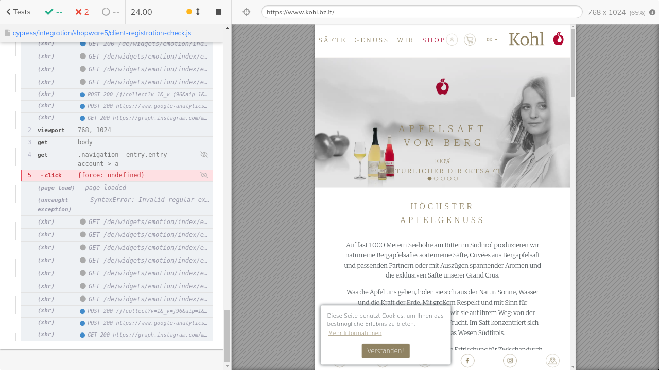Screen dimensions: 659x370
Task: Select the second banner slider dot
Action: pos(436,179)
